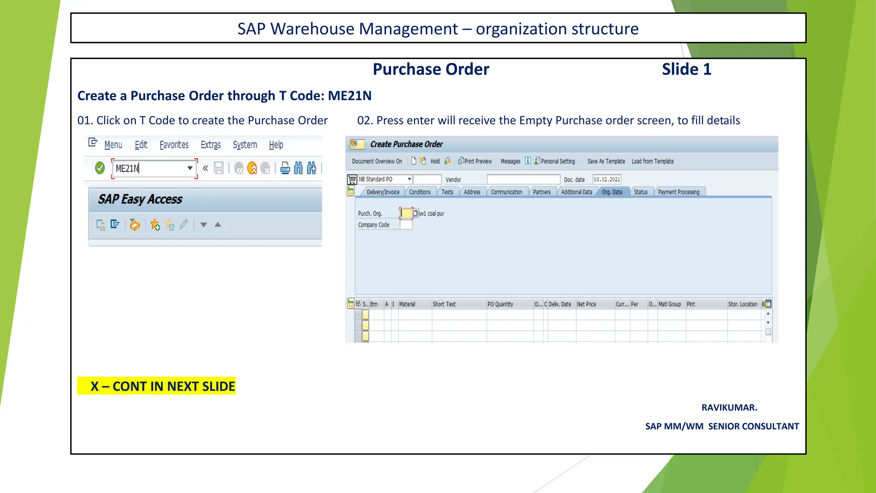Click the User Menu icon

click(x=101, y=225)
